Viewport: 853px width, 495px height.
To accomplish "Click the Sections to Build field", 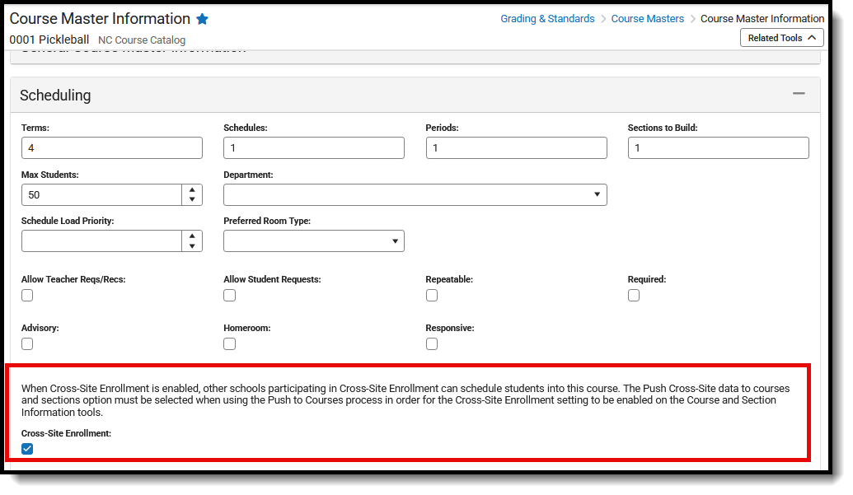I will (x=717, y=147).
